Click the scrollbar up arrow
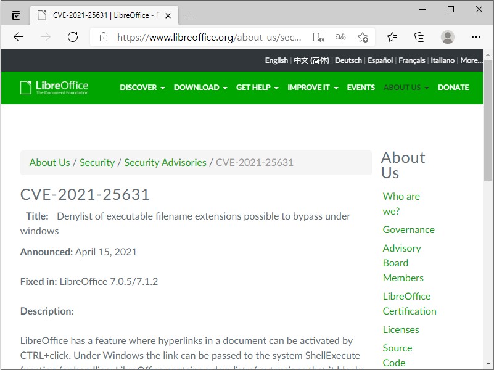Image resolution: width=494 pixels, height=370 pixels. (488, 54)
